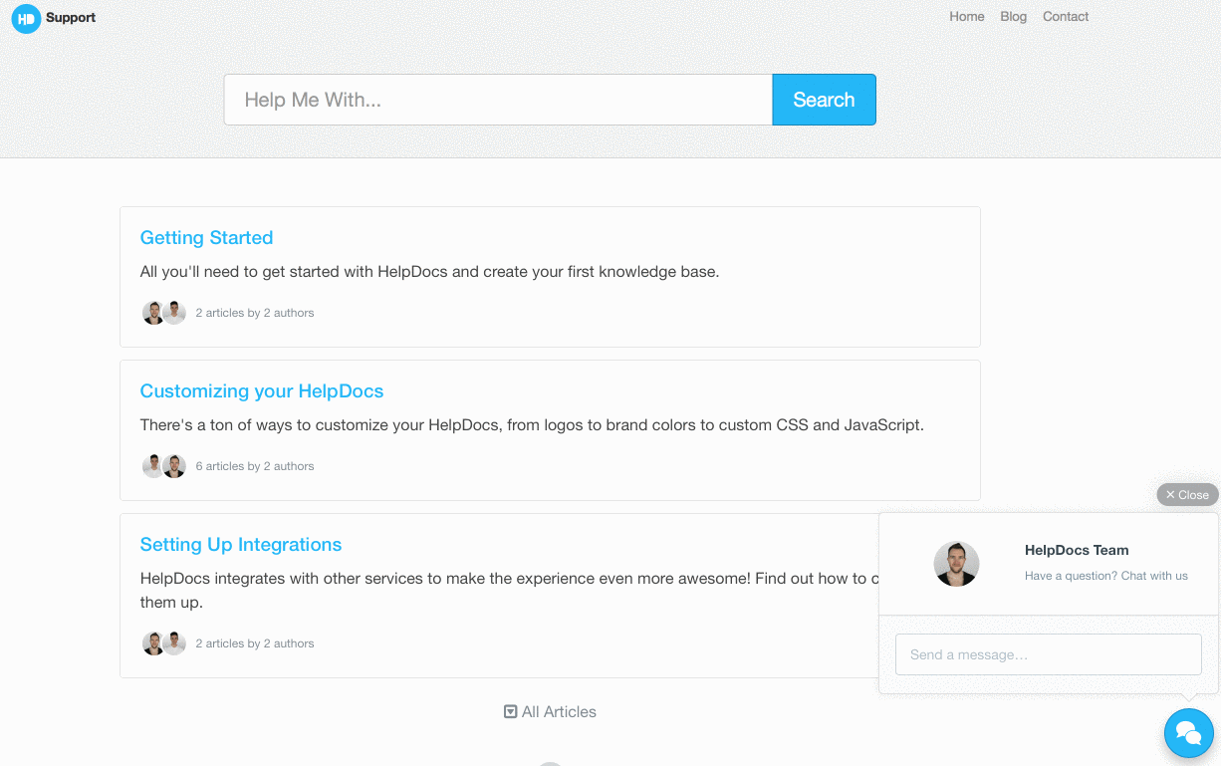Click first author avatar under Getting Started

coord(153,313)
